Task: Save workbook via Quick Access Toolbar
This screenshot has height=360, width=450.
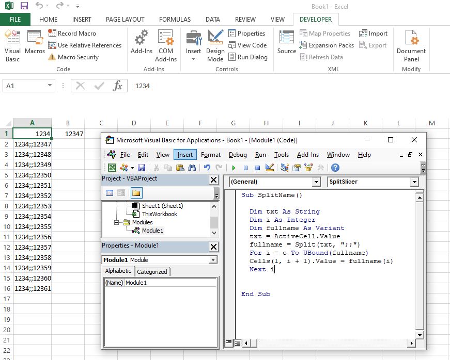Action: pos(24,6)
